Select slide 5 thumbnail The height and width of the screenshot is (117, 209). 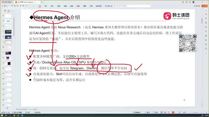point(8,21)
